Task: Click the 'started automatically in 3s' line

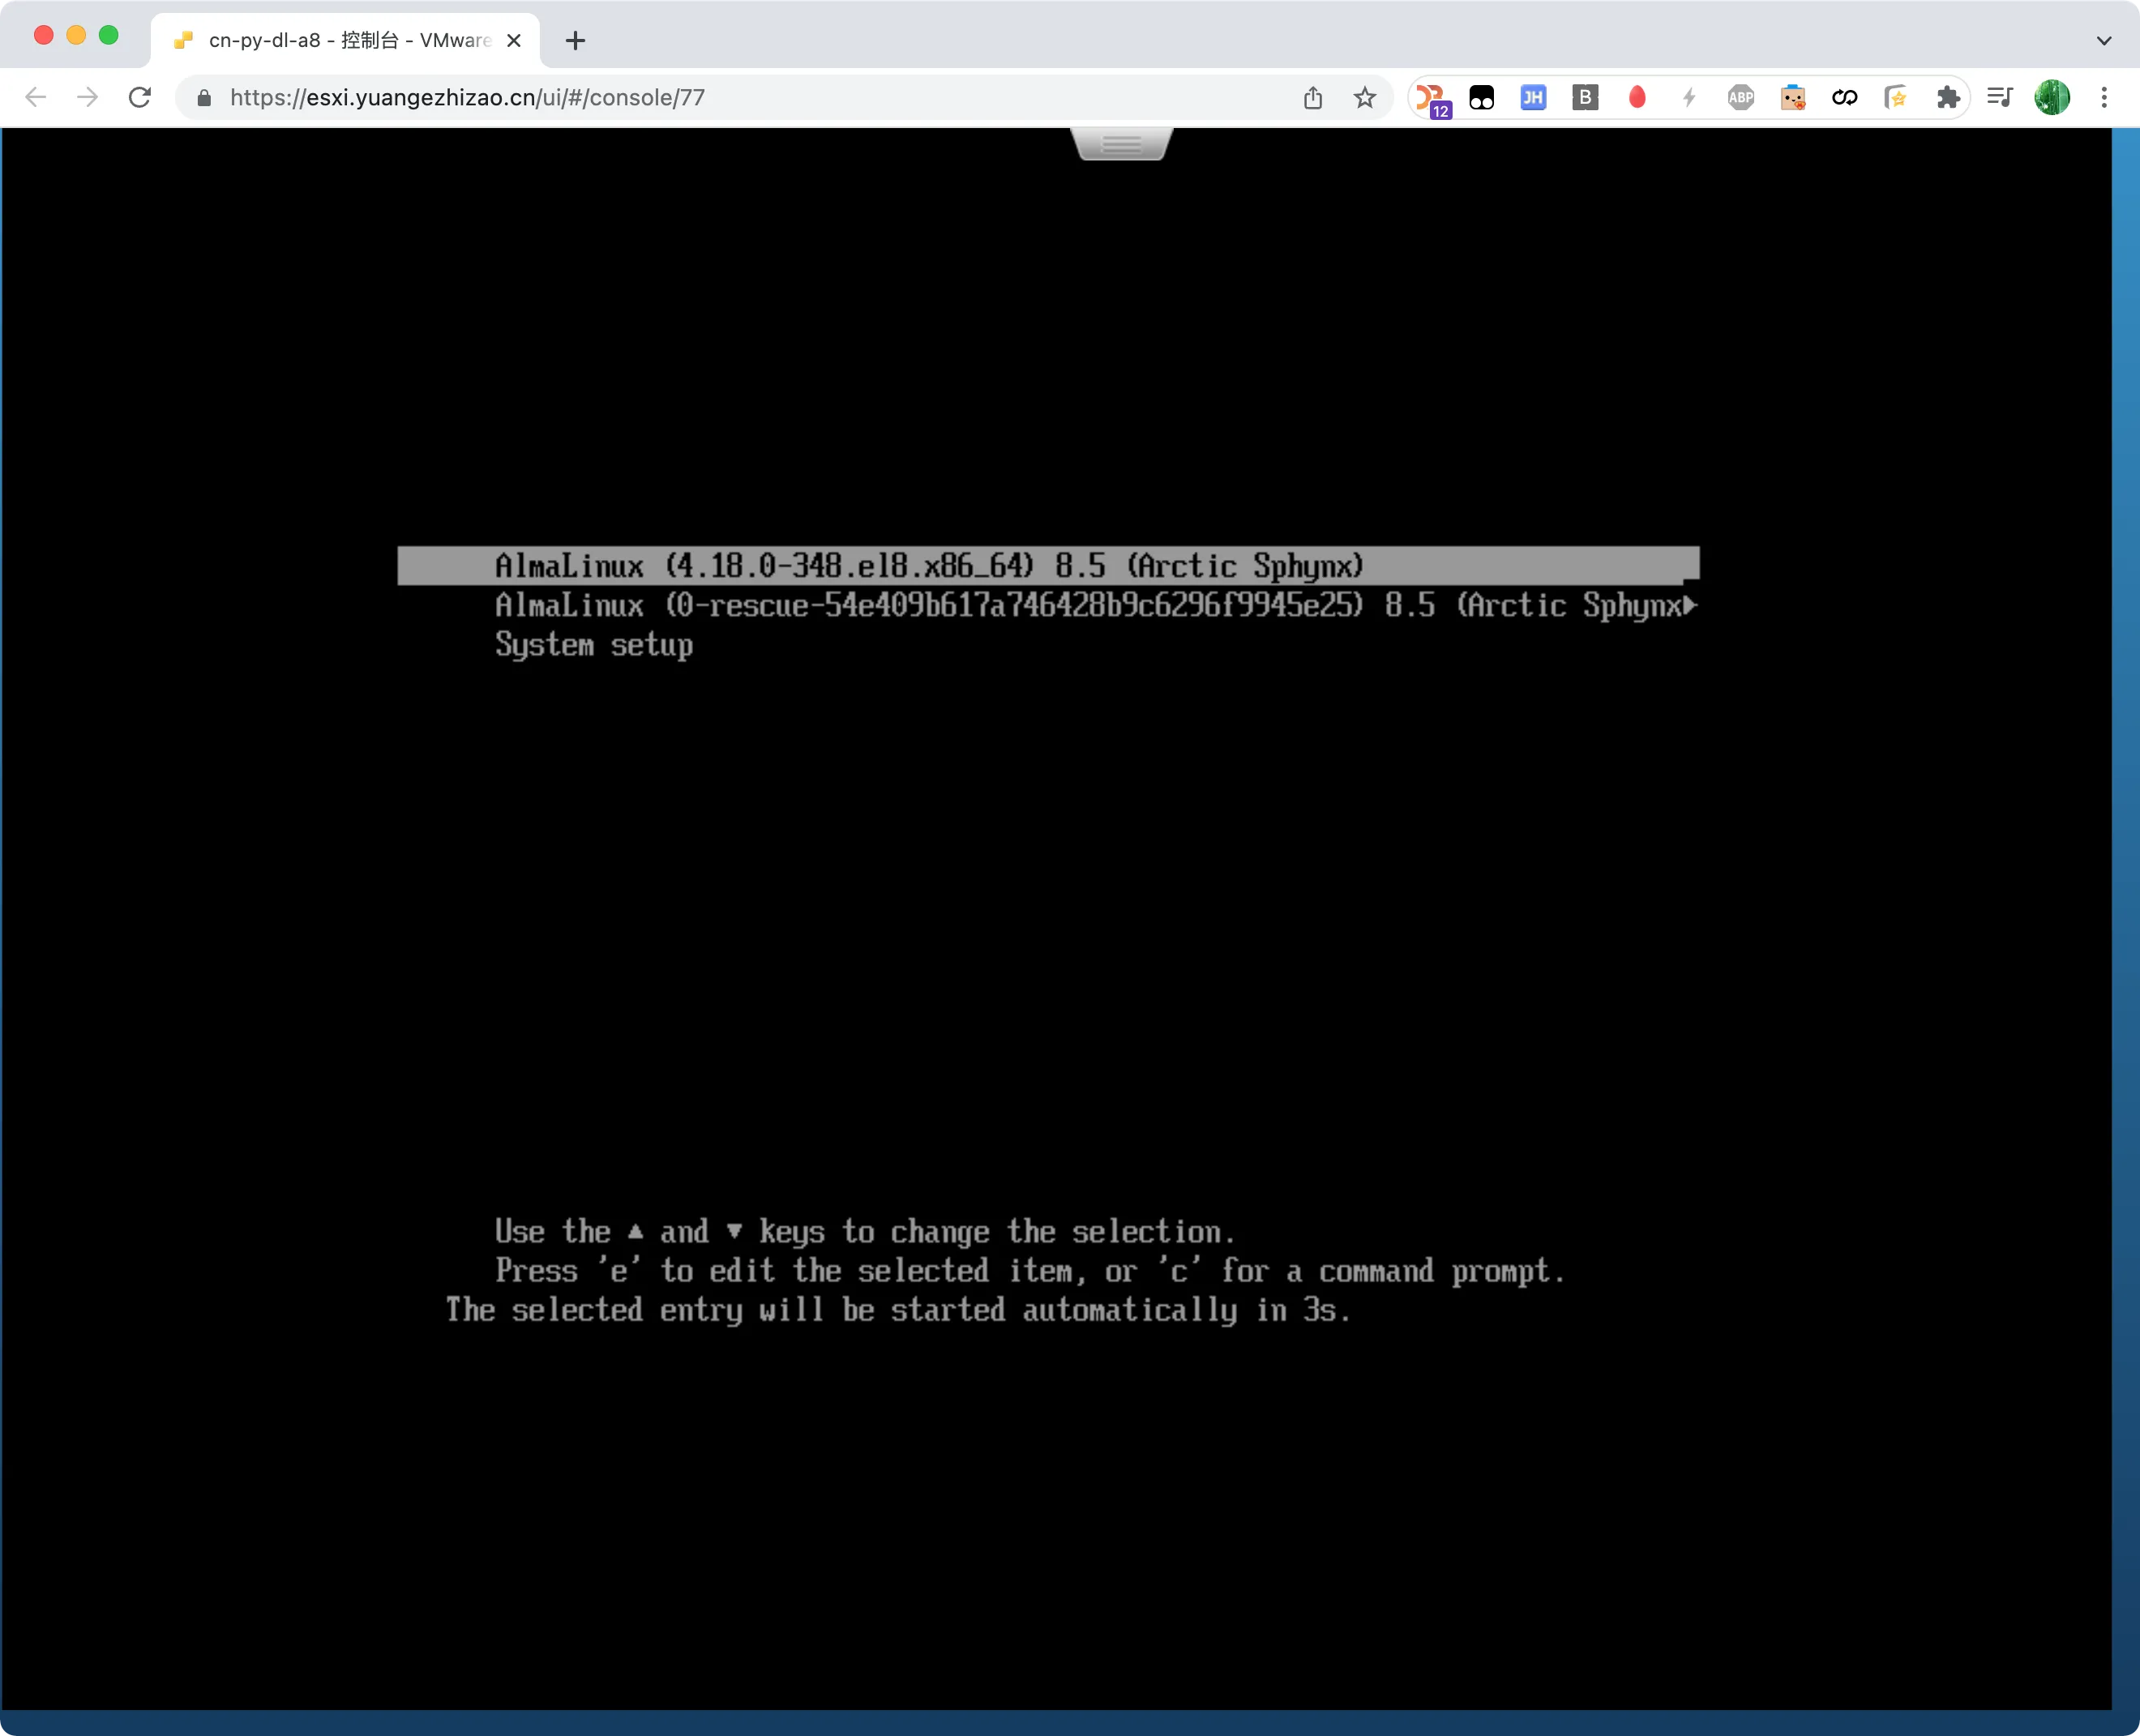Action: [x=898, y=1310]
